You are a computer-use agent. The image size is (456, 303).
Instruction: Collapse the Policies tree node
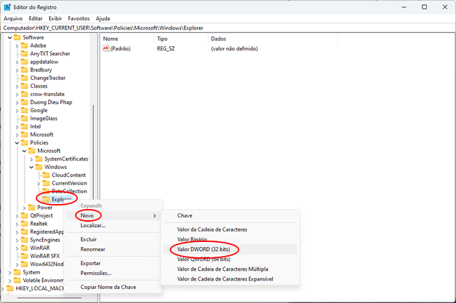click(18, 142)
